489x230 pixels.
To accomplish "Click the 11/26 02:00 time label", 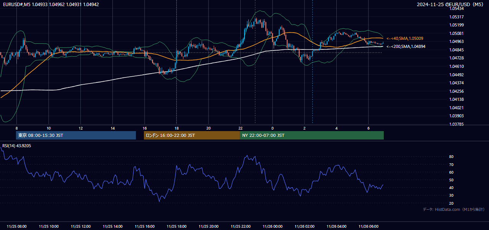I will [x=304, y=227].
